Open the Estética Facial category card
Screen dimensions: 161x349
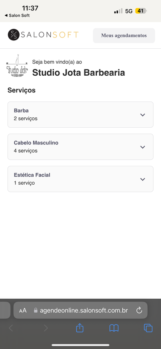pyautogui.click(x=80, y=179)
